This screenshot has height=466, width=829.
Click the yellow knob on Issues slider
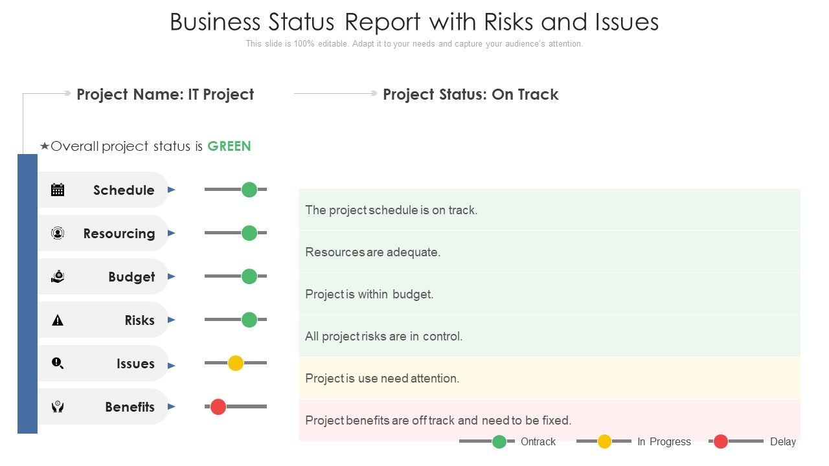tap(236, 363)
